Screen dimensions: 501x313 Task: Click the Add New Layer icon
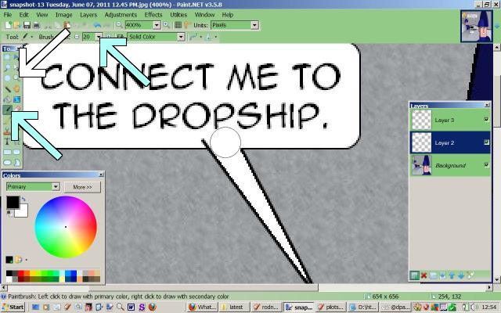coord(415,275)
